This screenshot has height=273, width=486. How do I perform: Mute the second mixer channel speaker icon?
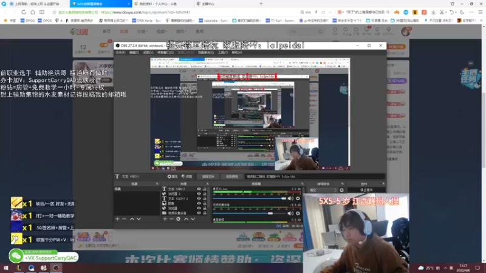[290, 214]
